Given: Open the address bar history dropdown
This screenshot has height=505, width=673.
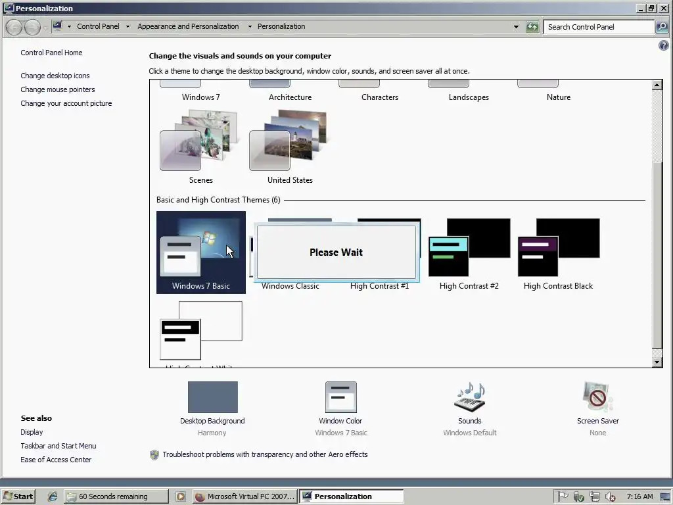Looking at the screenshot, I should point(516,26).
